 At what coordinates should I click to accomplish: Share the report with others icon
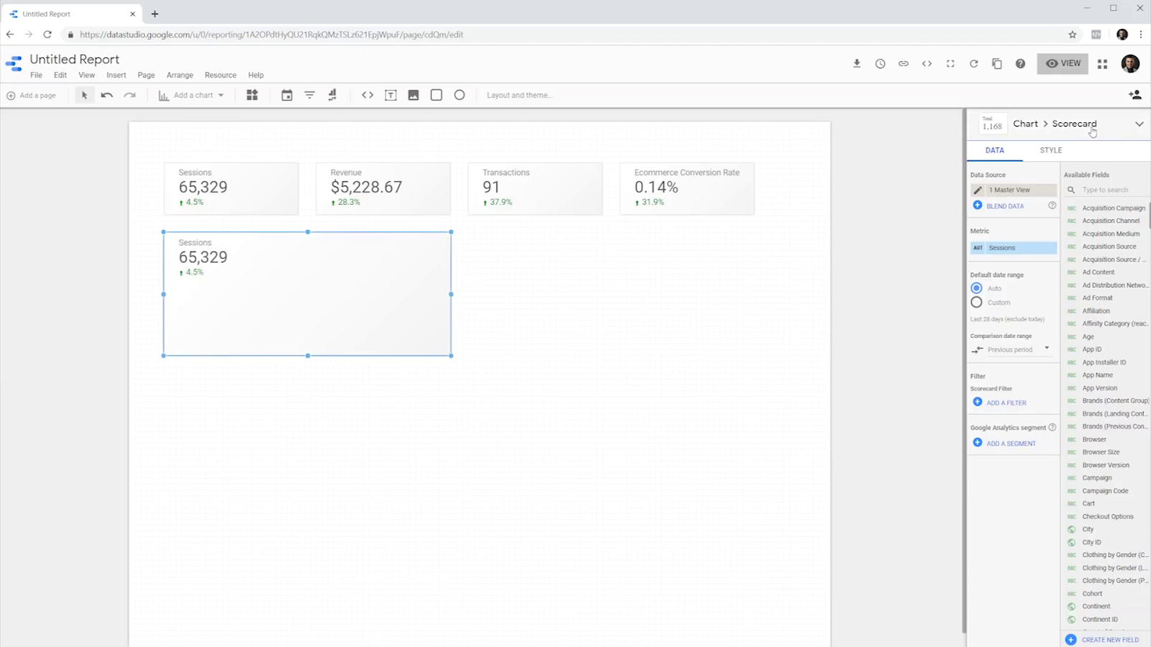click(x=1135, y=95)
